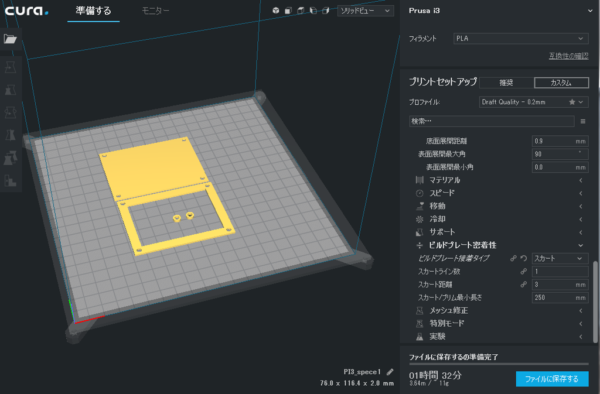Click the プロファイル label

click(424, 102)
